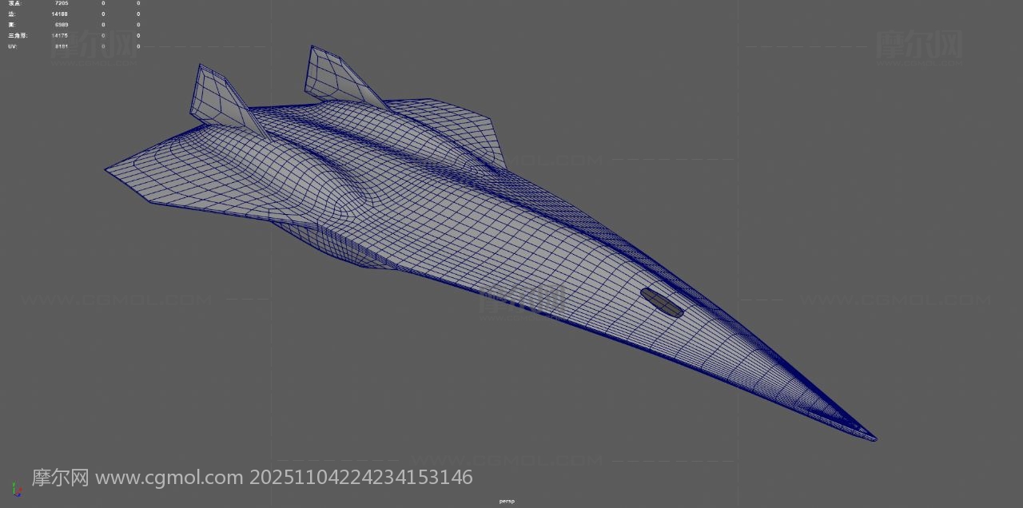Click the 面 face count 6989

(61, 25)
